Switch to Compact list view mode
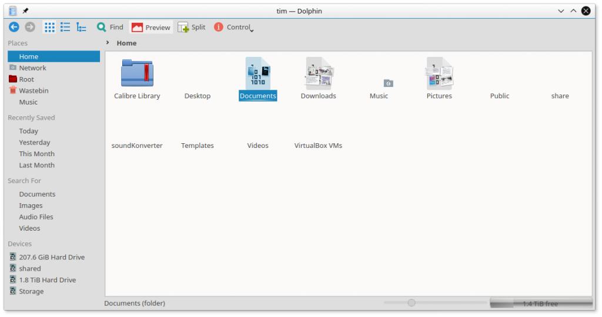 [x=66, y=28]
